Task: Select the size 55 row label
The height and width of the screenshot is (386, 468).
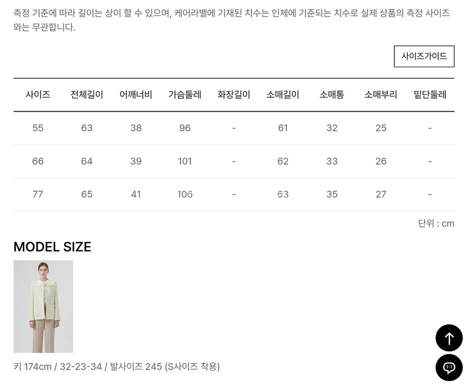Action: pos(38,128)
